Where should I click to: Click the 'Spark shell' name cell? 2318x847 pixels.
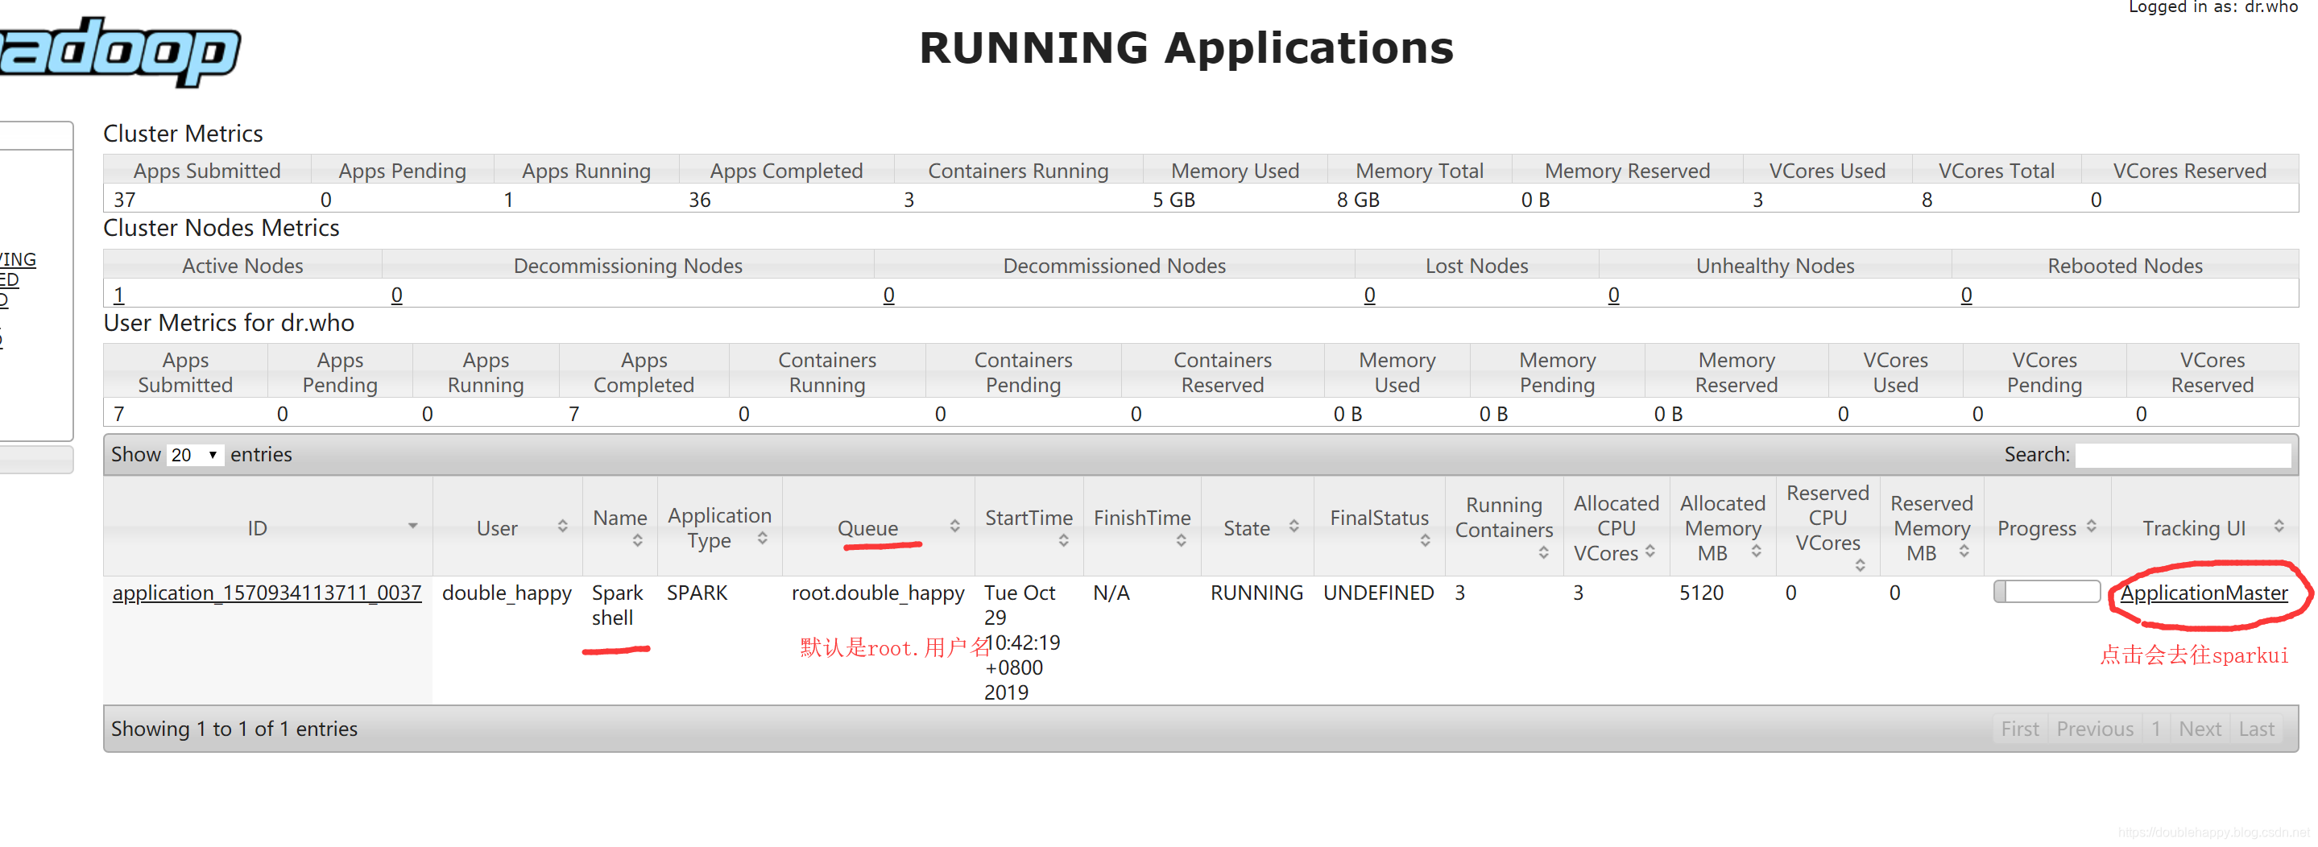click(x=617, y=606)
